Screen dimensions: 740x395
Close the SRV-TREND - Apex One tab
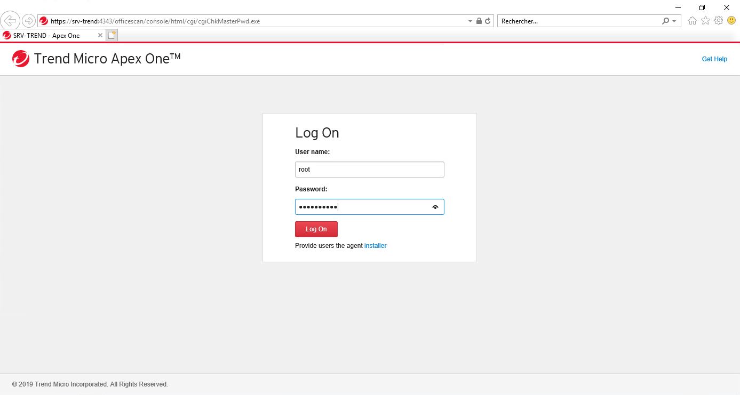[99, 35]
